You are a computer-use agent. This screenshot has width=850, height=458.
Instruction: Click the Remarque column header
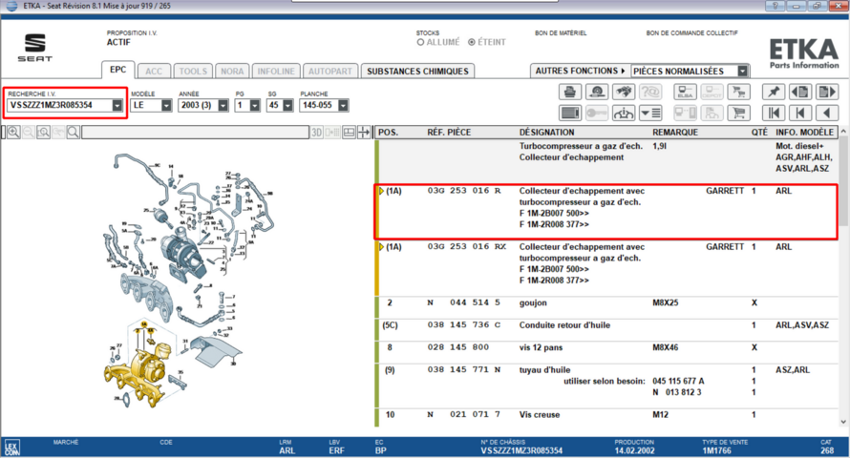675,132
